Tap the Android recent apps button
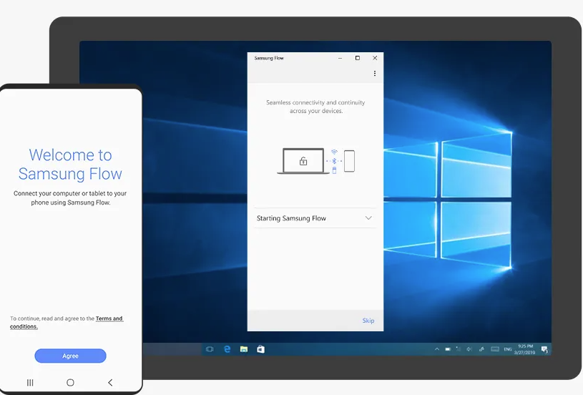The width and height of the screenshot is (583, 395). tap(30, 383)
